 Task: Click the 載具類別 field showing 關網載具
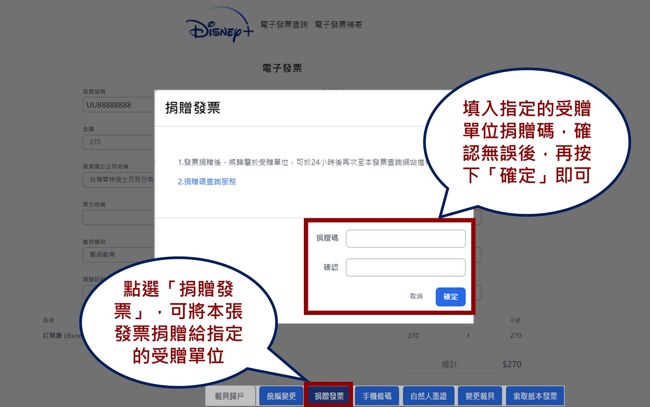coord(119,255)
